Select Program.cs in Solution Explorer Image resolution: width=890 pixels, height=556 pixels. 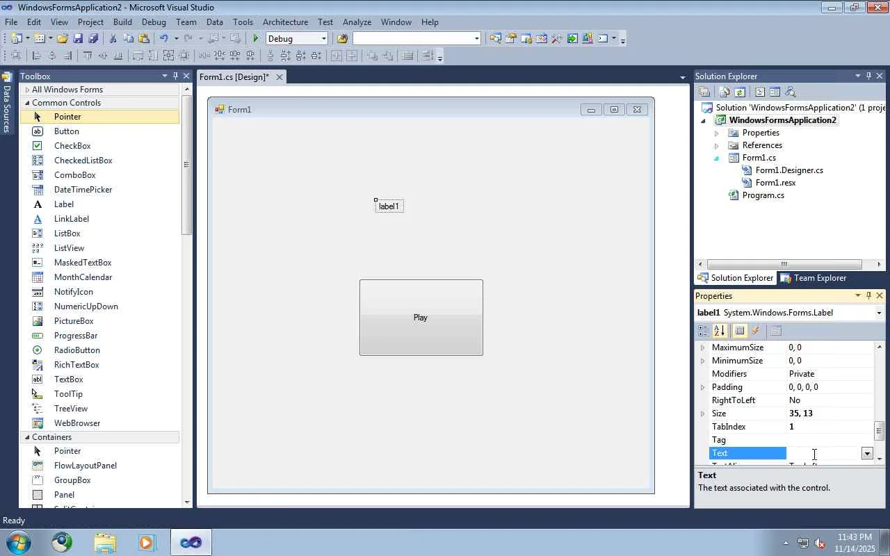[763, 195]
